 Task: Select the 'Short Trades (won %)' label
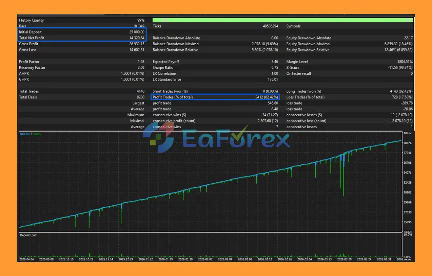tap(170, 91)
